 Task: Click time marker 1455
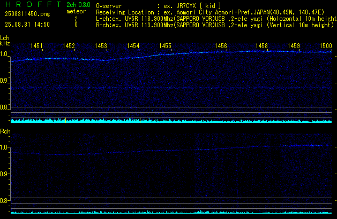[x=165, y=46]
